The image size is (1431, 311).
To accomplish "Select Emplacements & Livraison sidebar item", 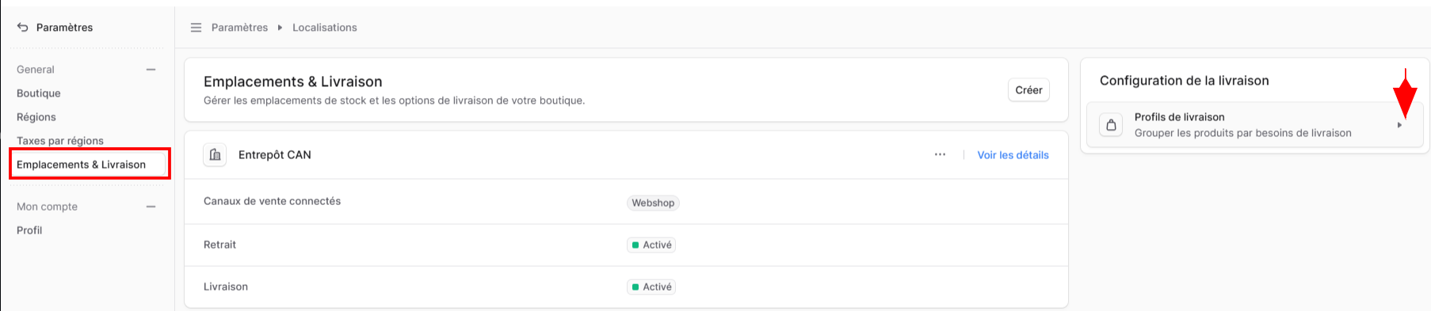I will coord(90,164).
